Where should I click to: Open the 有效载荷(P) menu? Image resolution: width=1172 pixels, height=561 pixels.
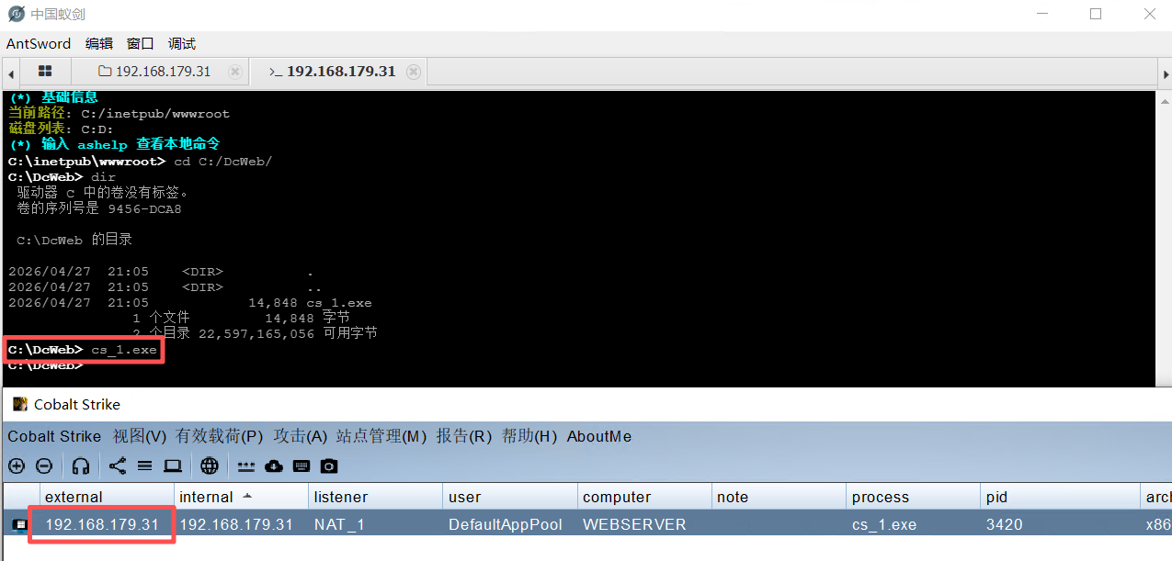[220, 436]
